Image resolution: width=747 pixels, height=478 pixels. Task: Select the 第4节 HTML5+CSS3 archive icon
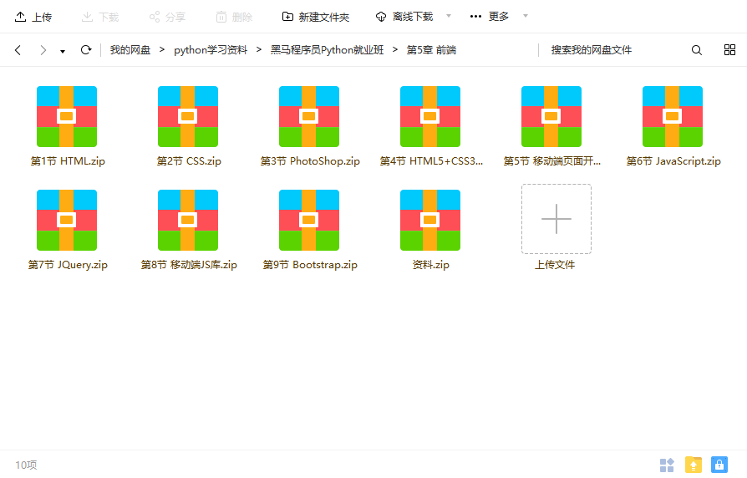430,116
